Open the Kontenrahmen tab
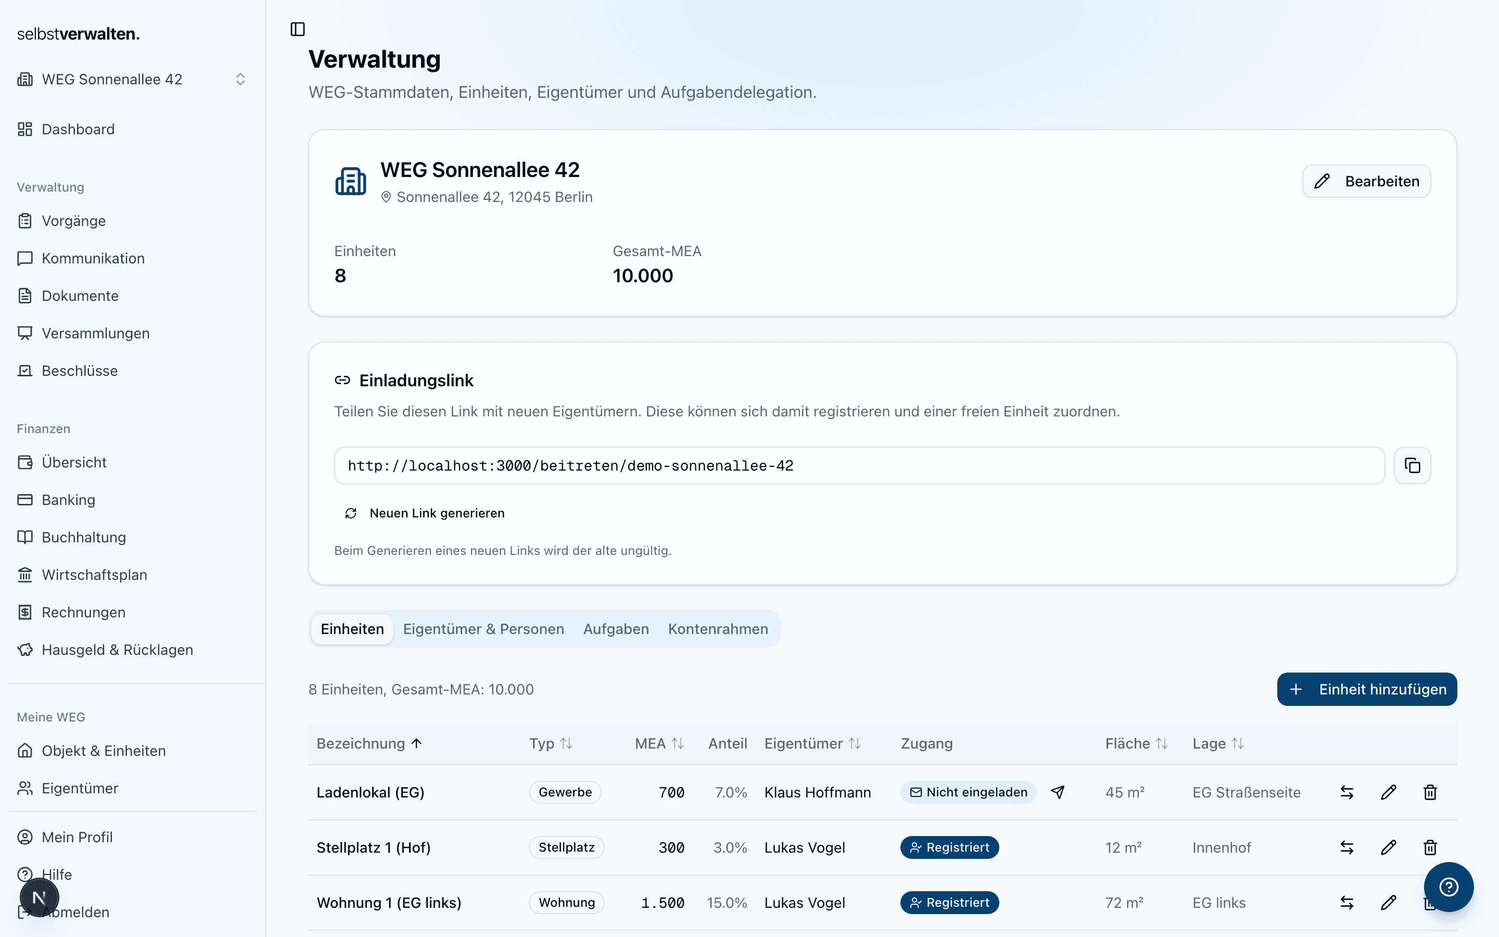The height and width of the screenshot is (937, 1499). pos(717,629)
